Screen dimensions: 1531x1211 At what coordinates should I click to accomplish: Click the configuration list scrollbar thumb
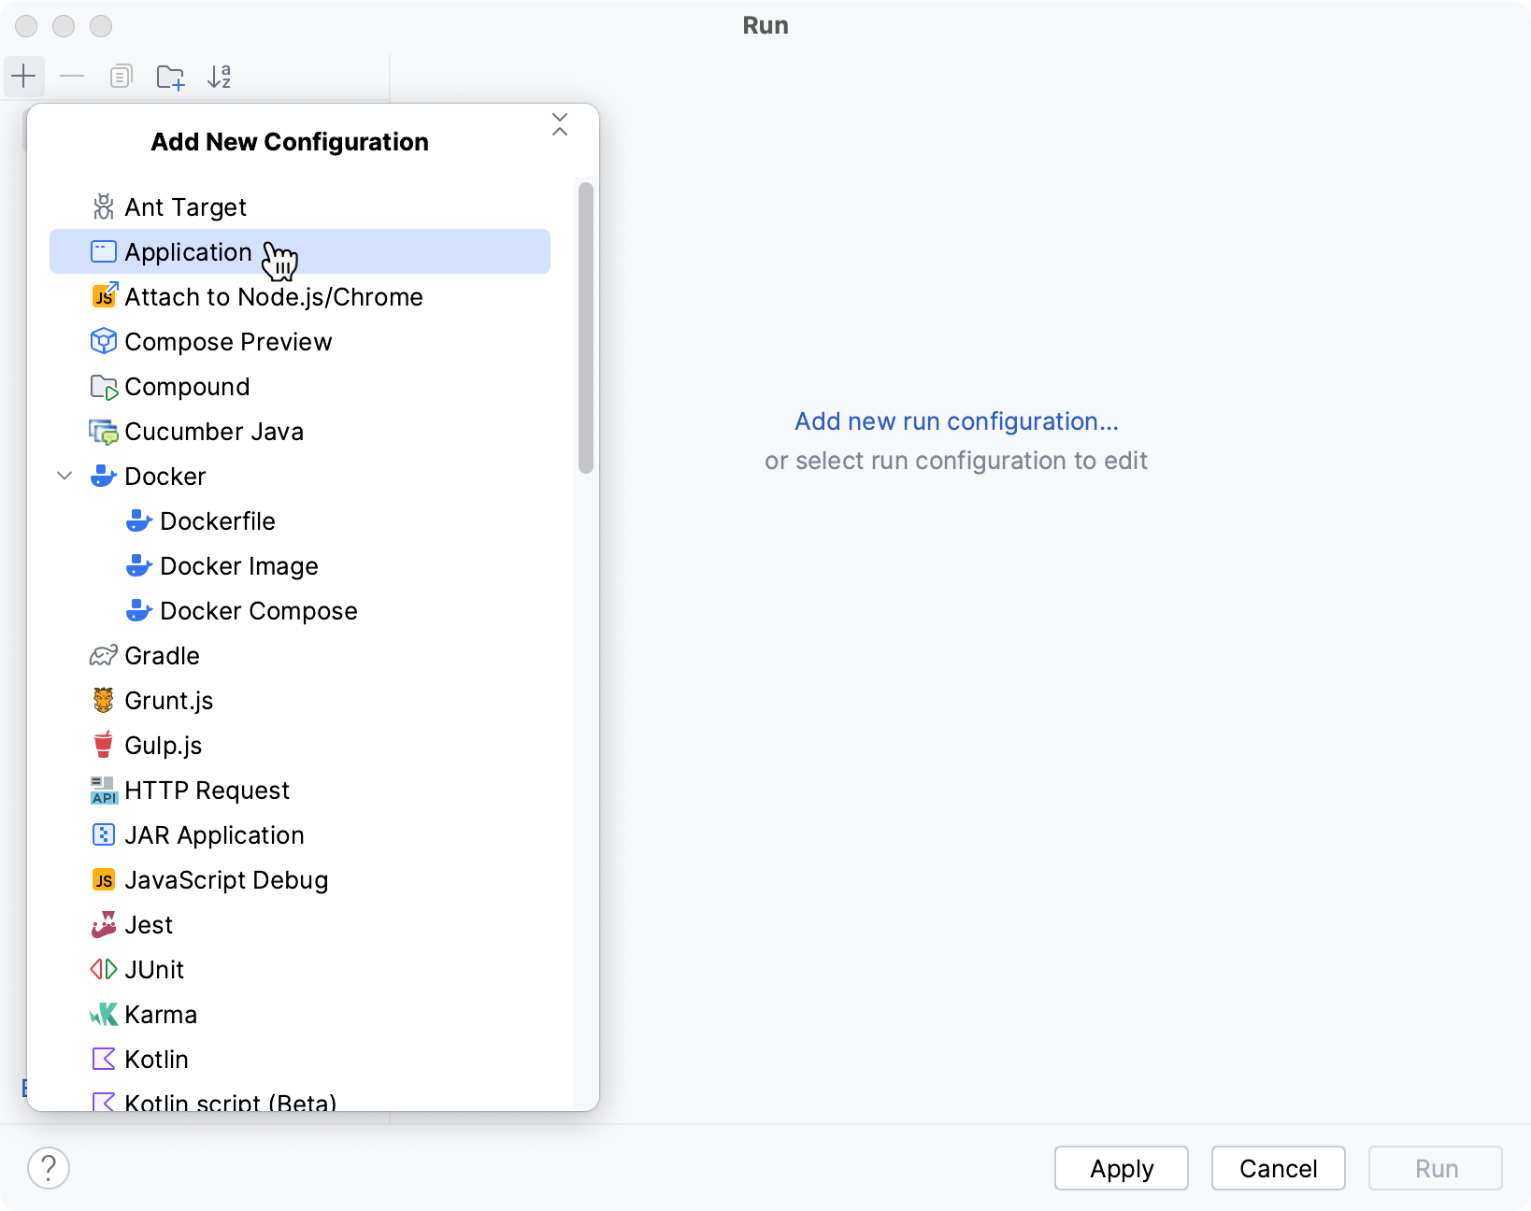pos(586,328)
